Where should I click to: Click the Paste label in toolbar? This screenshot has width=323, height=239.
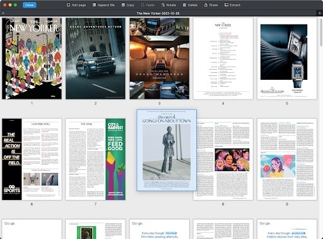click(150, 5)
